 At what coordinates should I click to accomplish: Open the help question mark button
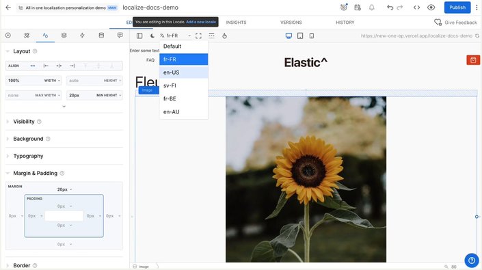[472, 260]
